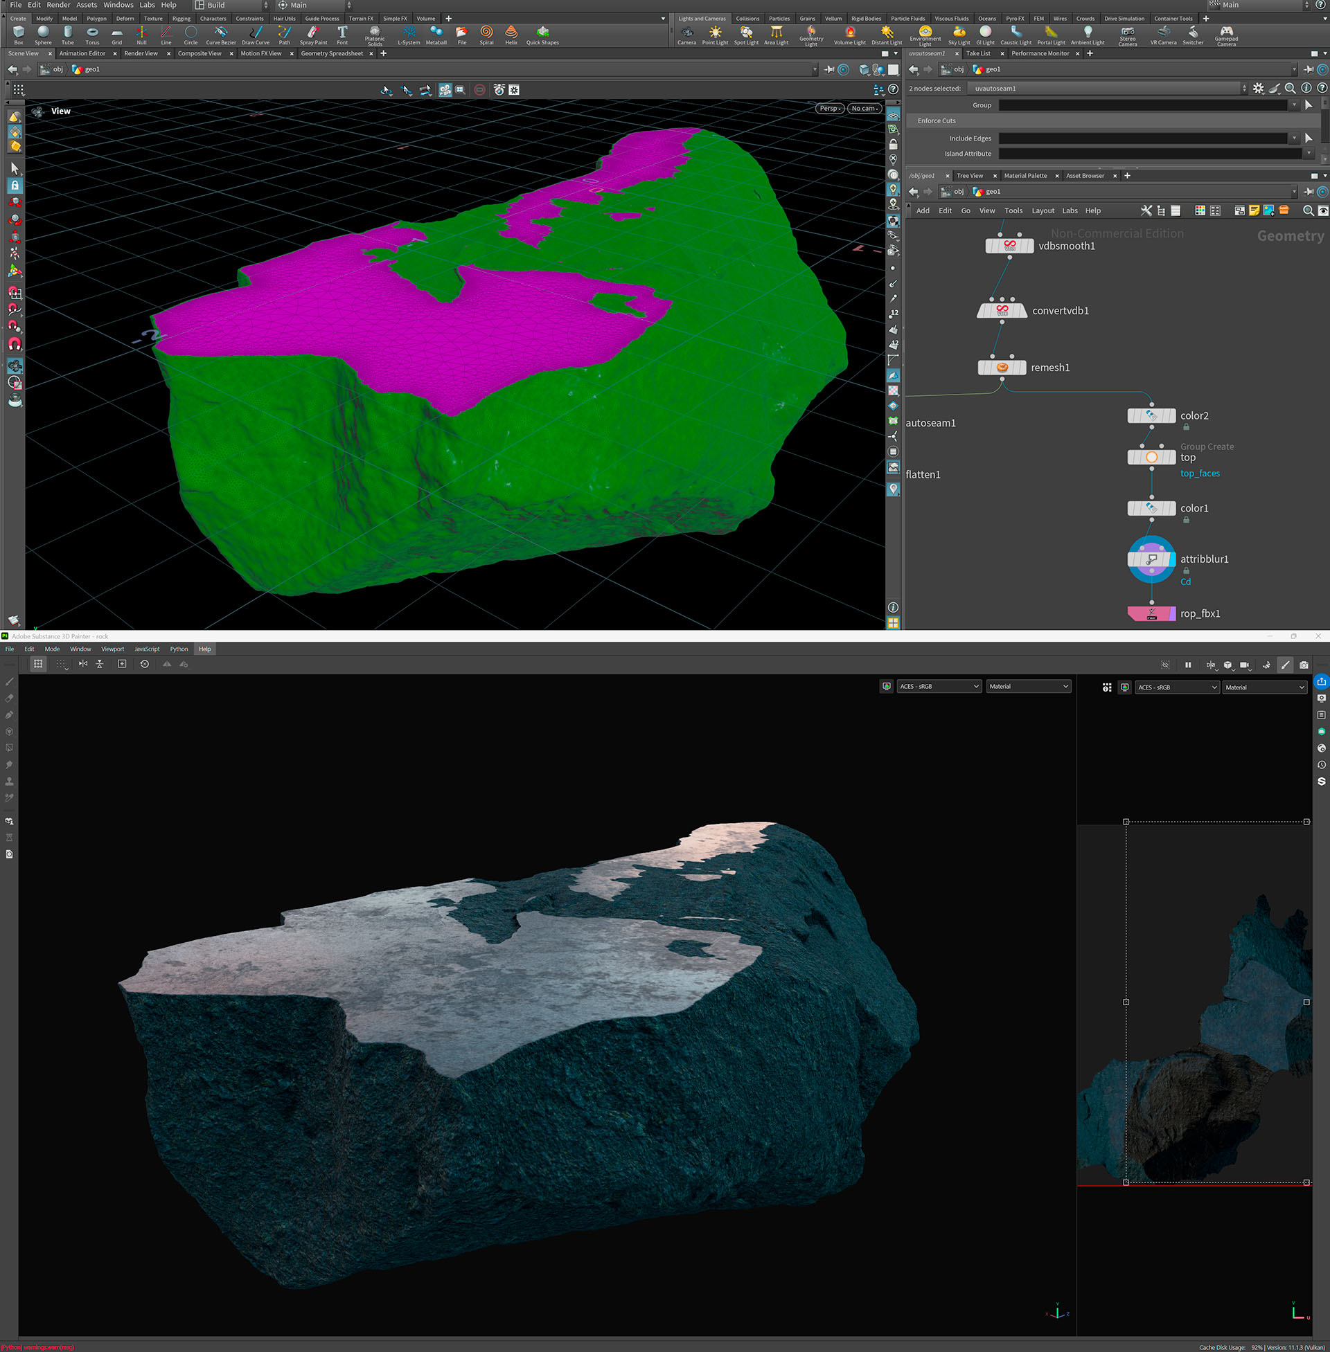Open the 2D view Material dropdown

point(1264,687)
